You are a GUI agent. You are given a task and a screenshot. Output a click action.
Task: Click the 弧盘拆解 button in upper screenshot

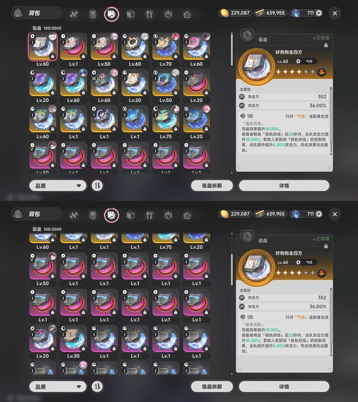click(212, 186)
